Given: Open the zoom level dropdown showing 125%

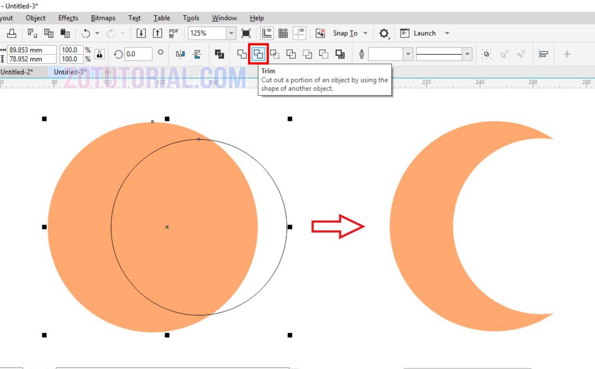Looking at the screenshot, I should tap(231, 33).
